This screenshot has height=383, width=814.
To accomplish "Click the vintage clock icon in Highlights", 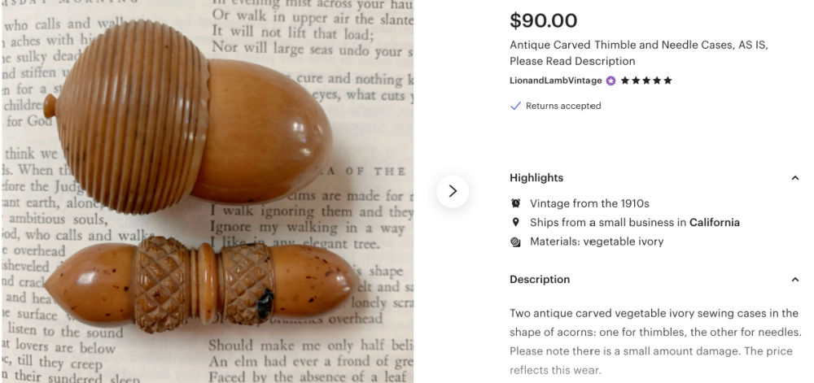I will (515, 203).
